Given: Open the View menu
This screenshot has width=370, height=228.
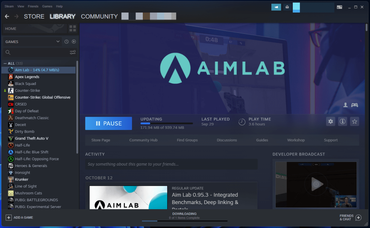Looking at the screenshot, I should click(21, 6).
